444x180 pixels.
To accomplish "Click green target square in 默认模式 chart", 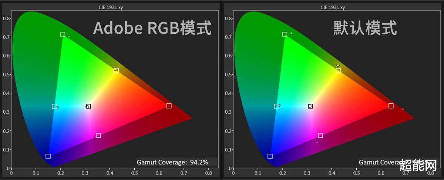I will pyautogui.click(x=285, y=34).
